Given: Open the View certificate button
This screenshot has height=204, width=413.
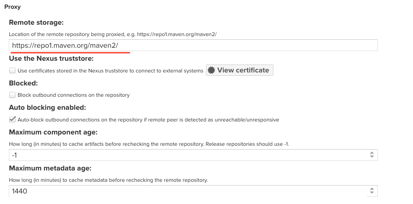Looking at the screenshot, I should pos(239,70).
